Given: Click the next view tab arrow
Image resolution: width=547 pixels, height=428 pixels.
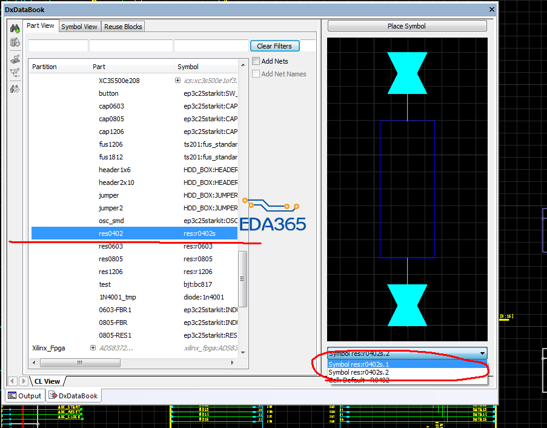Looking at the screenshot, I should pos(24,381).
